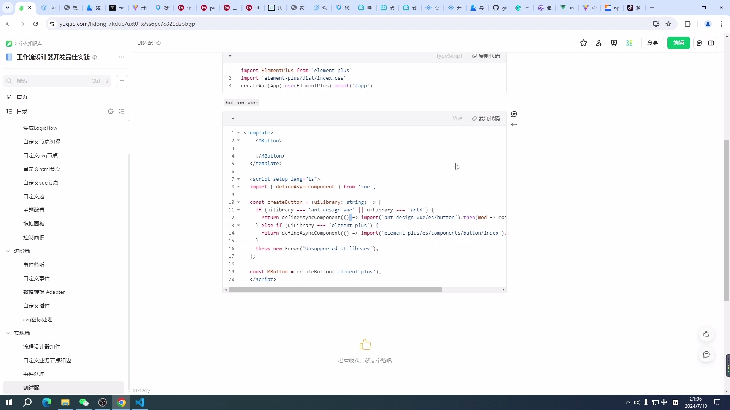Click the green 编辑 edit button
The width and height of the screenshot is (730, 410).
678,43
